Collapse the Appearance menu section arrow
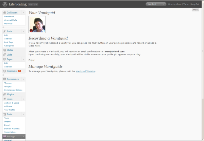 (23, 79)
